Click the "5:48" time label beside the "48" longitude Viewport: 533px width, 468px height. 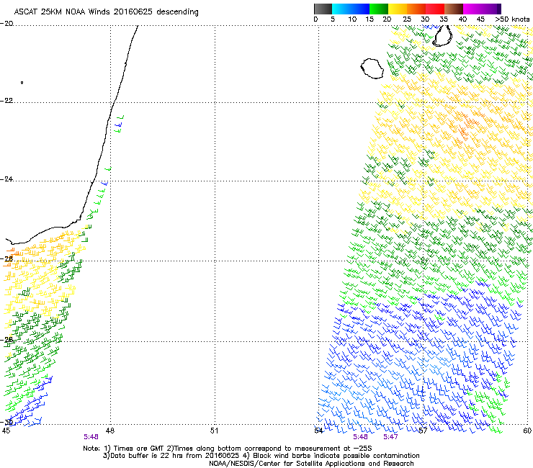[91, 437]
